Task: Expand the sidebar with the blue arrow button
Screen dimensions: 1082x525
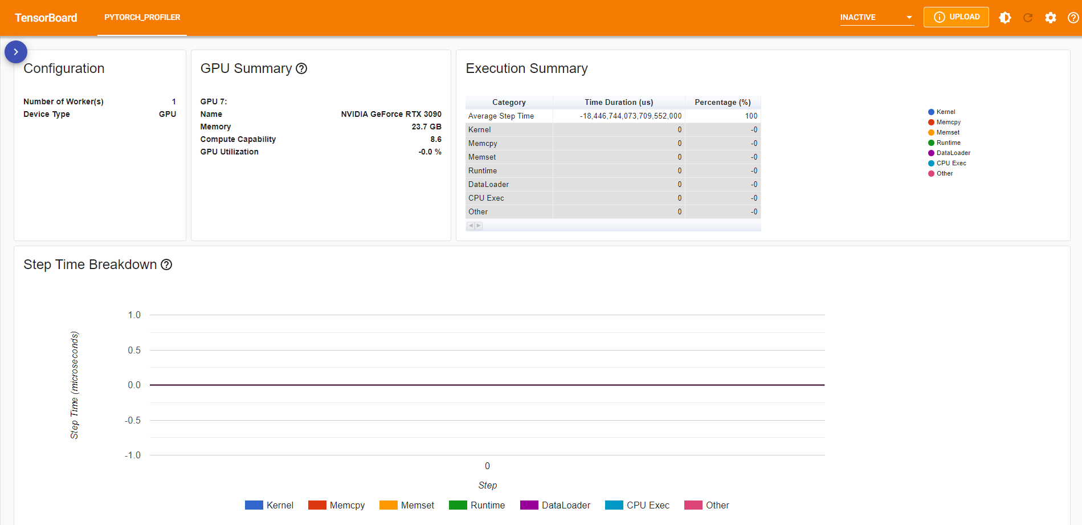Action: click(16, 52)
